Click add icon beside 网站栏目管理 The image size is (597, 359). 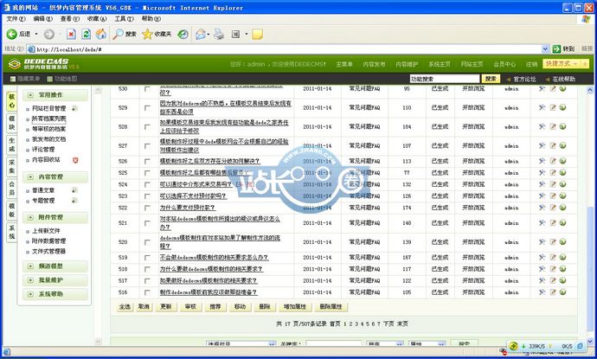point(74,108)
